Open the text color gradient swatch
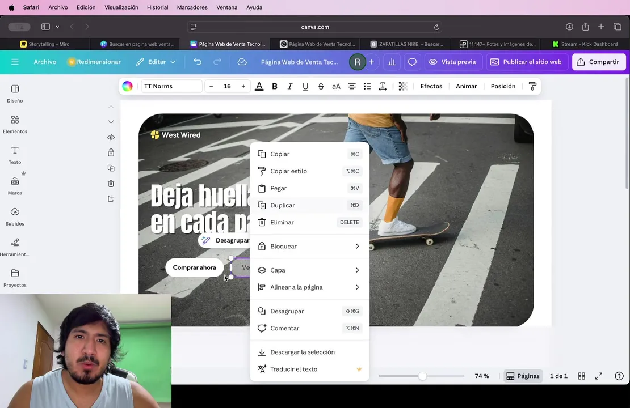 pos(127,86)
